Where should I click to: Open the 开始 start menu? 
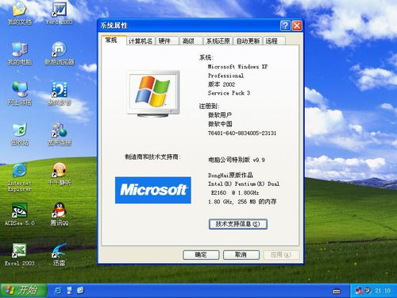pyautogui.click(x=24, y=290)
